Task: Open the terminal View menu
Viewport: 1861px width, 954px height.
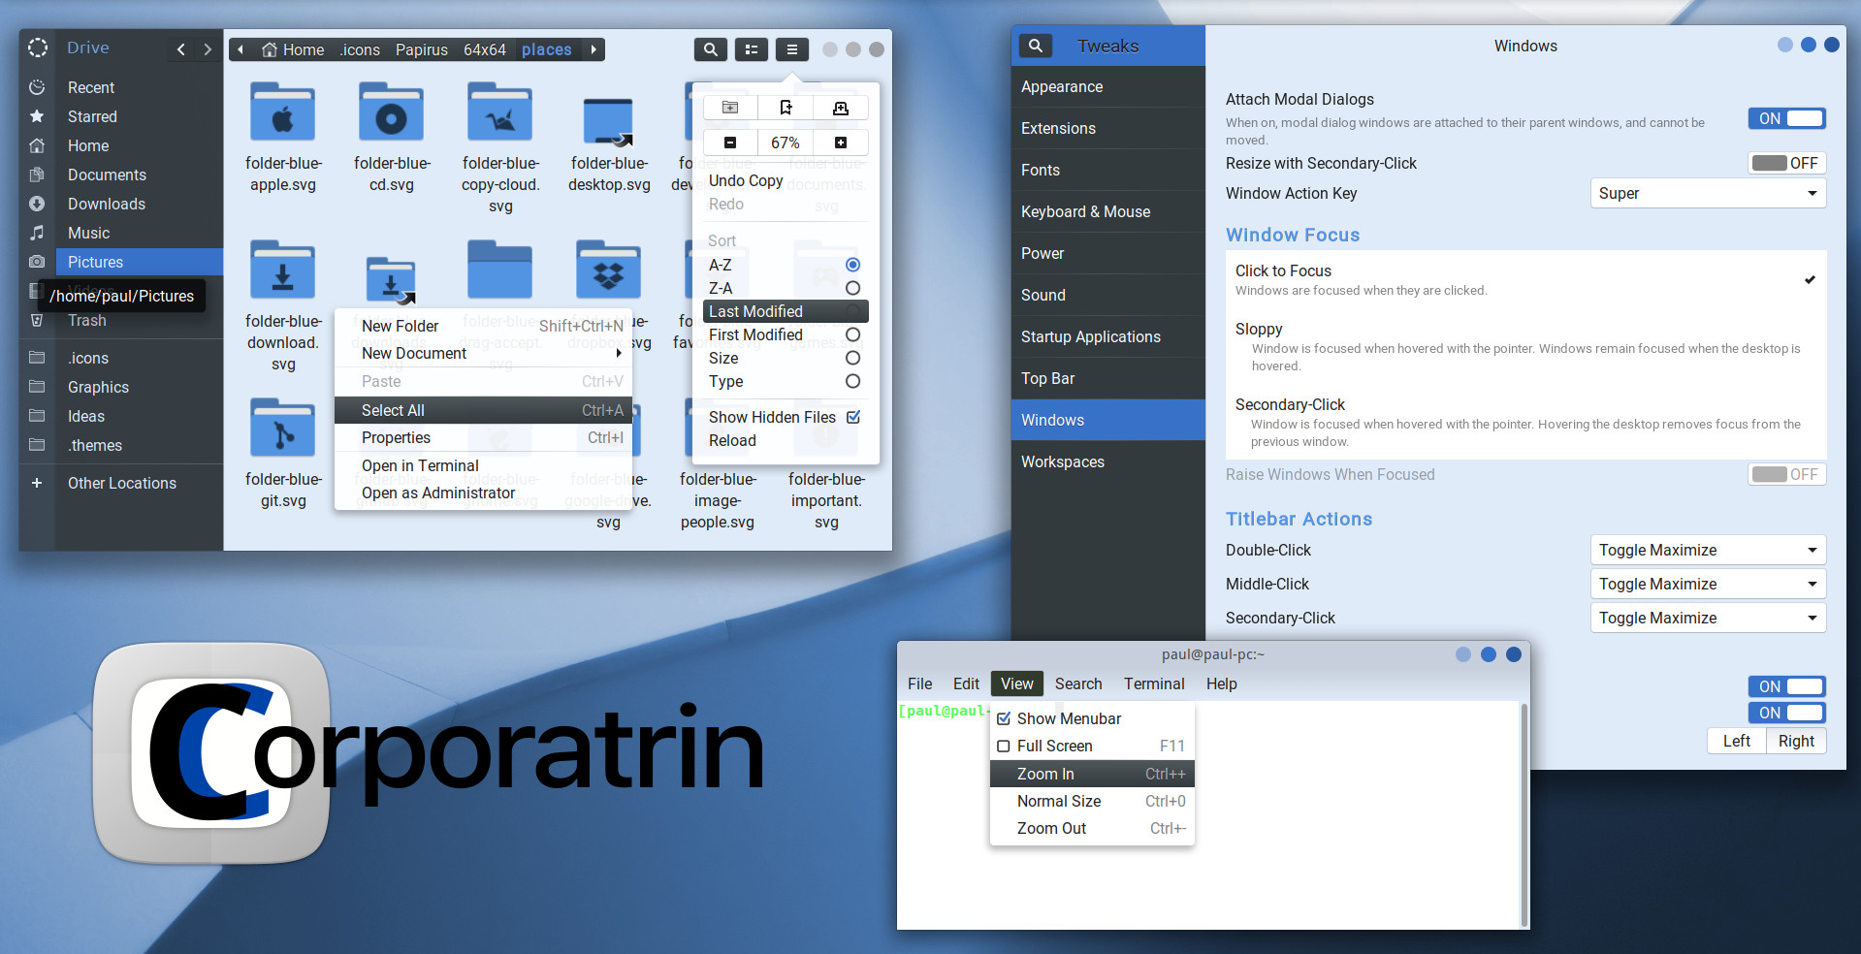Action: click(1017, 684)
